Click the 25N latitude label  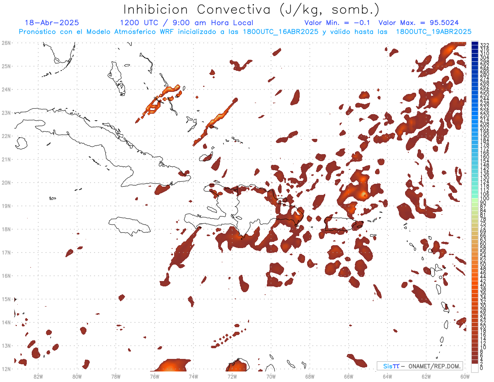pyautogui.click(x=6, y=66)
